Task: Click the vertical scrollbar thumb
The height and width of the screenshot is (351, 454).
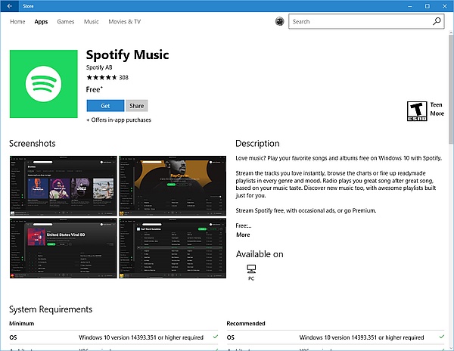Action: [x=451, y=89]
